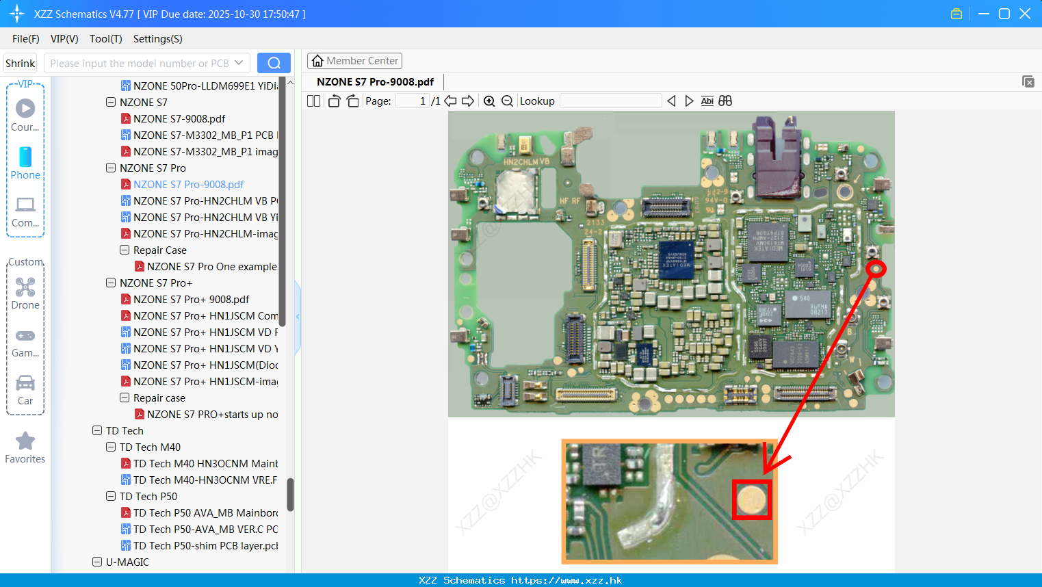Select the NZONE S7 Pro-9008.pdf tab
The height and width of the screenshot is (587, 1042).
click(x=375, y=81)
